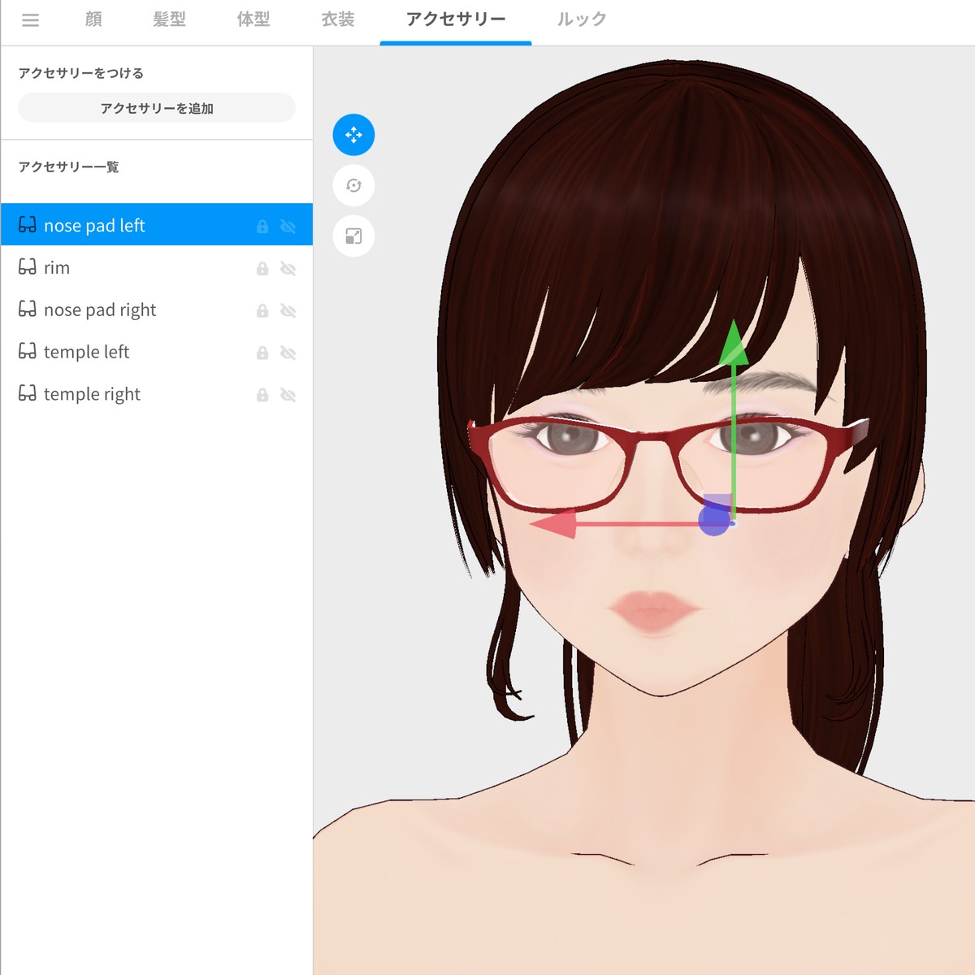This screenshot has width=975, height=975.
Task: Click glasses icon of rim row
Action: point(28,267)
